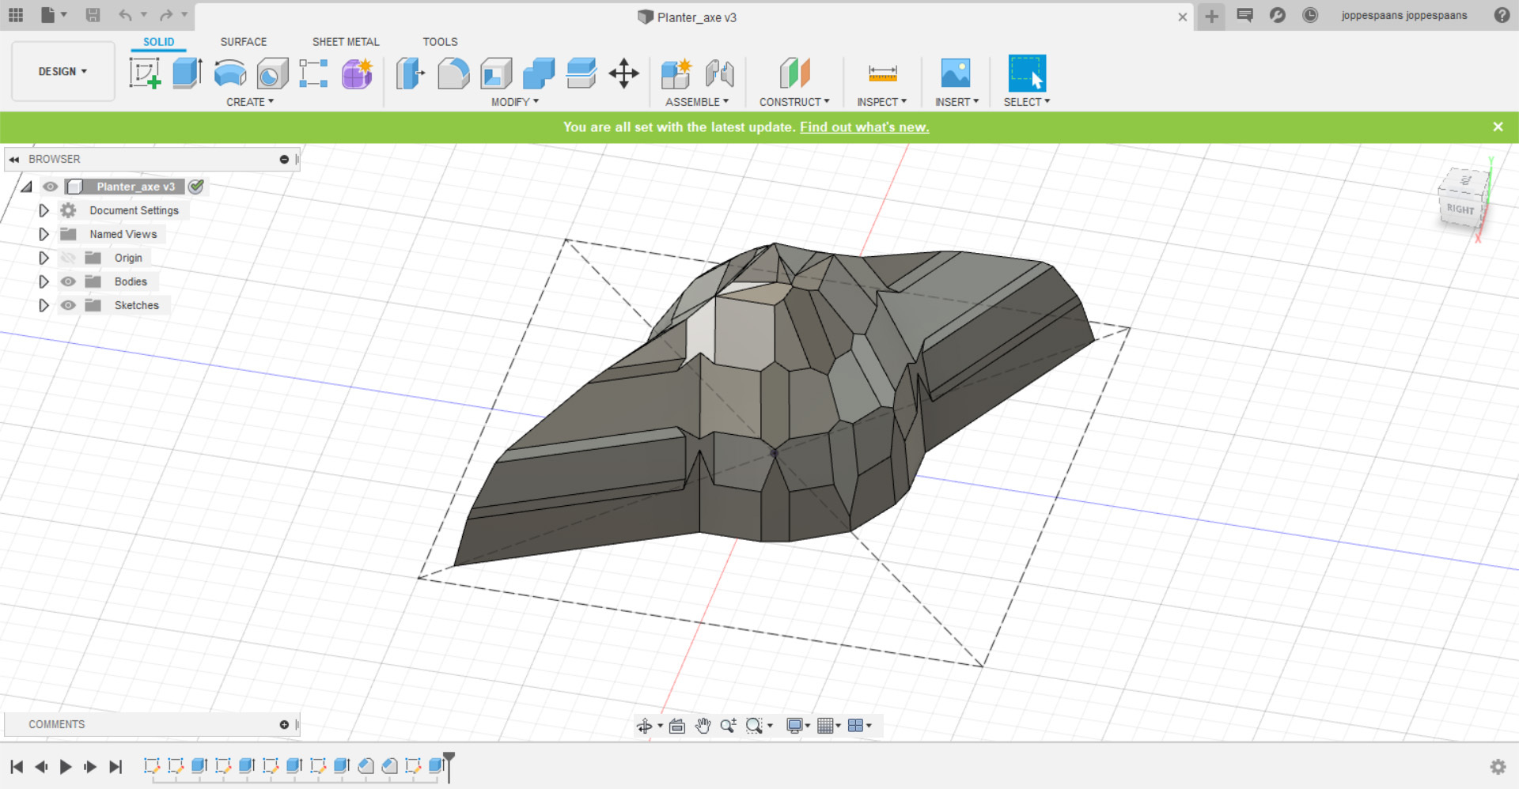The width and height of the screenshot is (1519, 789).
Task: Hide the Bodies folder visibility eye
Action: click(69, 281)
